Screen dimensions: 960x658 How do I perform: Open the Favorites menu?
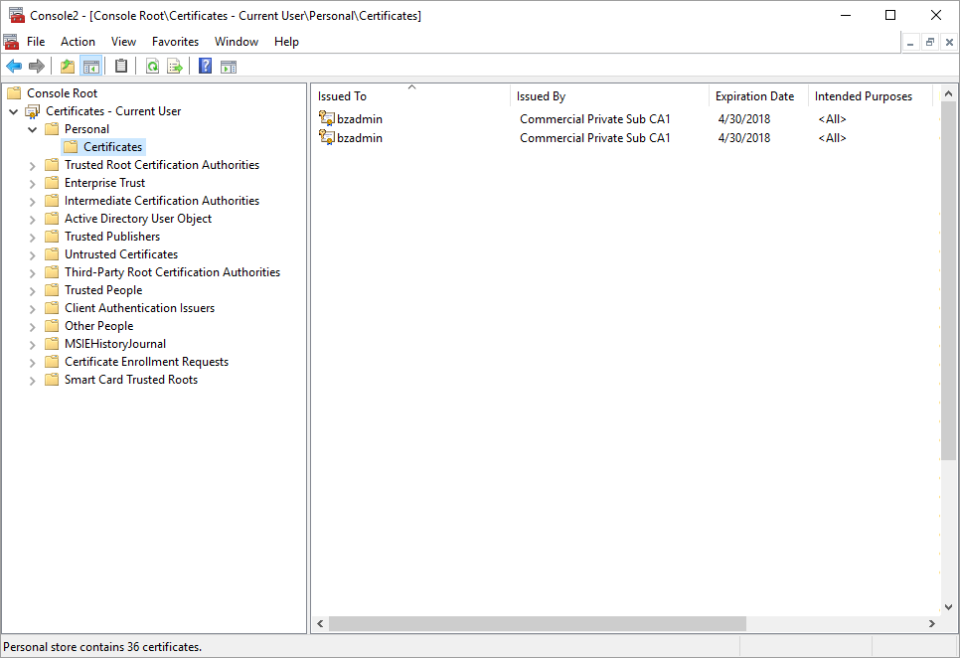click(x=175, y=42)
